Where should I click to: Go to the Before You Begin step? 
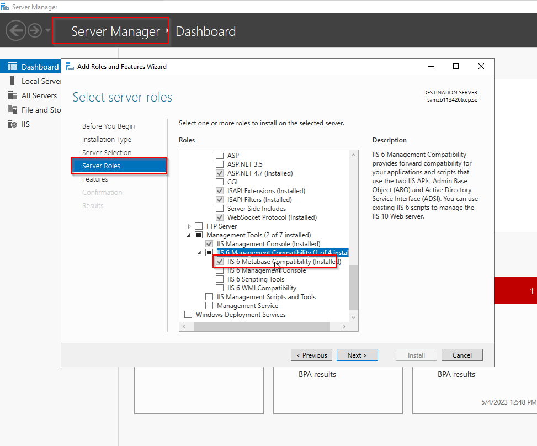(x=108, y=126)
